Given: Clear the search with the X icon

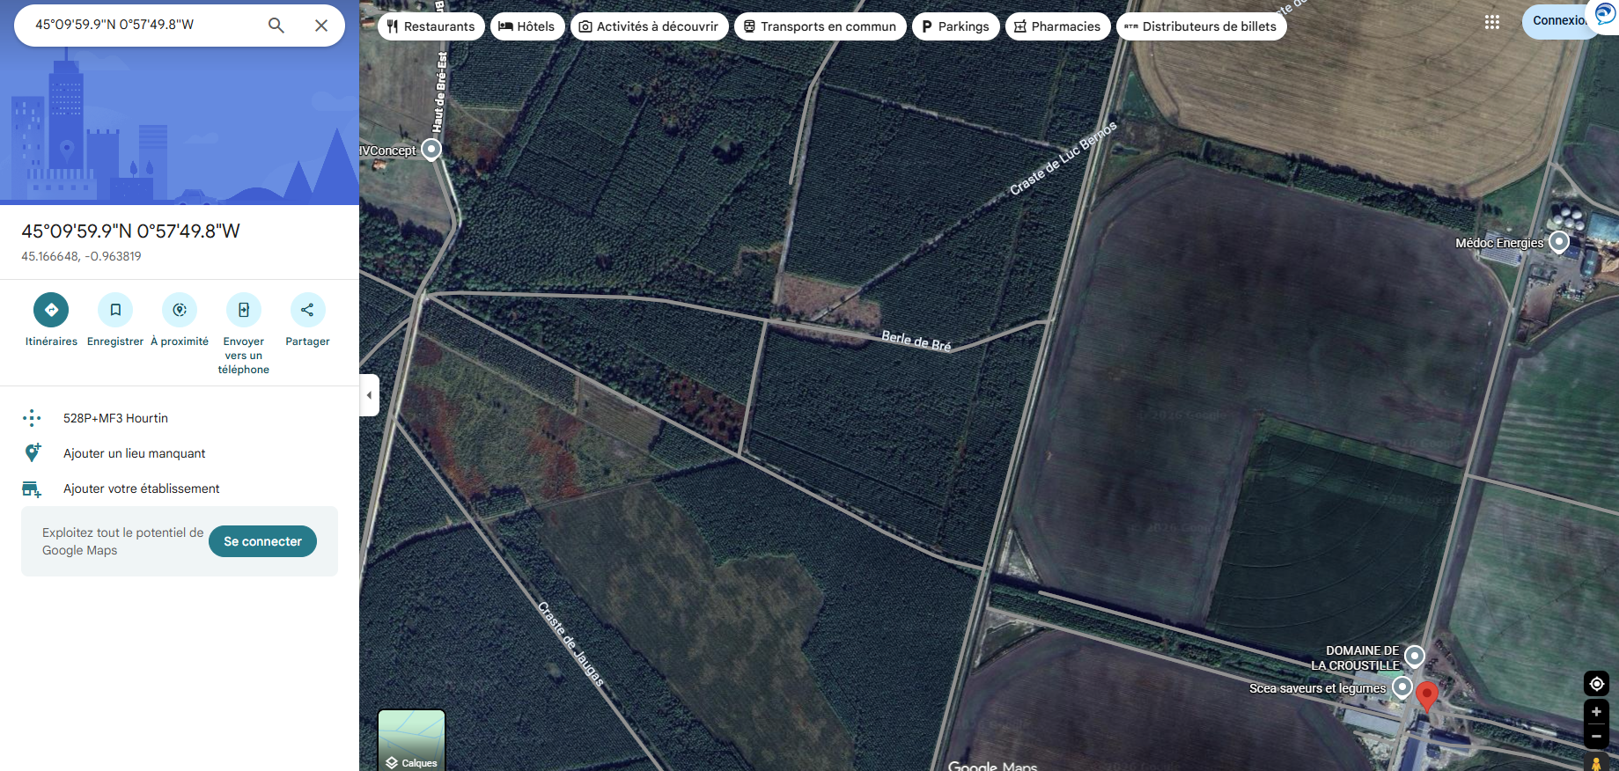Looking at the screenshot, I should 321,26.
